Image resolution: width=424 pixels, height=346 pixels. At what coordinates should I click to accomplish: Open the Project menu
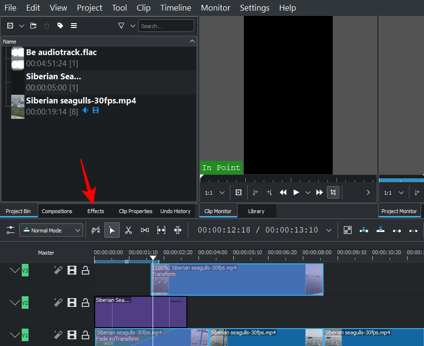(89, 8)
